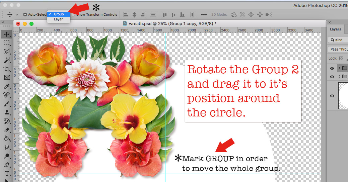Click 3D slide camera icon
This screenshot has height=182, width=348.
[x=260, y=15]
